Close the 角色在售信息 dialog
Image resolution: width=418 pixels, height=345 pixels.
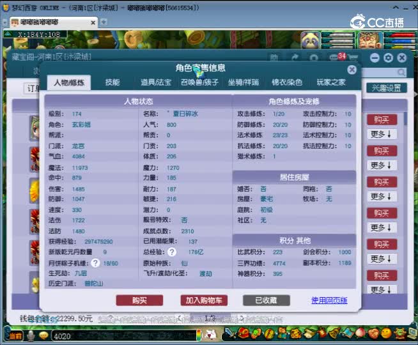pos(352,70)
